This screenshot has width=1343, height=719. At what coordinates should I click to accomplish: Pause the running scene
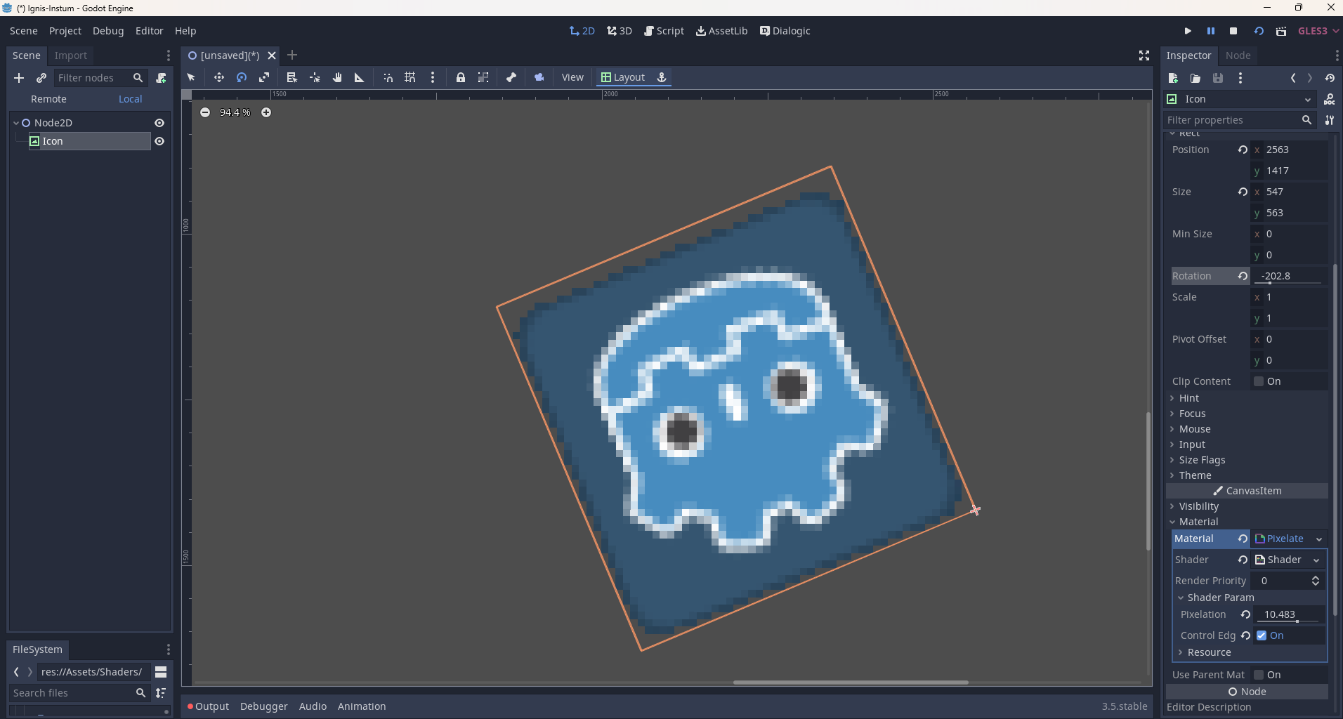click(x=1211, y=31)
